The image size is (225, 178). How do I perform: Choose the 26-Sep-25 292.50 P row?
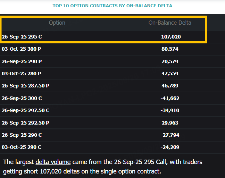(25, 123)
